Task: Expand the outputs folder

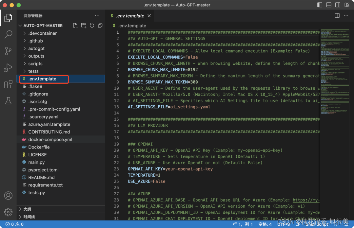Action: point(61,56)
